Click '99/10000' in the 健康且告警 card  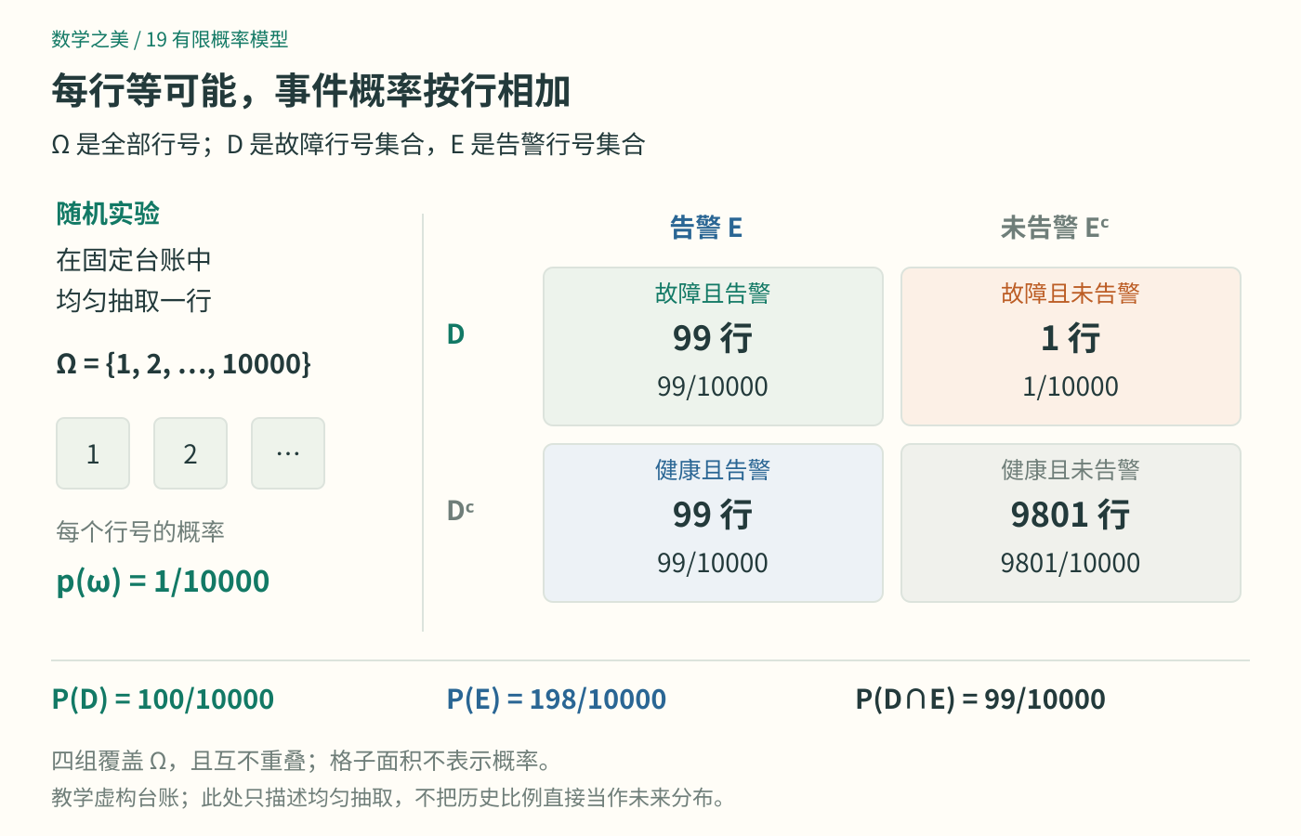point(713,563)
